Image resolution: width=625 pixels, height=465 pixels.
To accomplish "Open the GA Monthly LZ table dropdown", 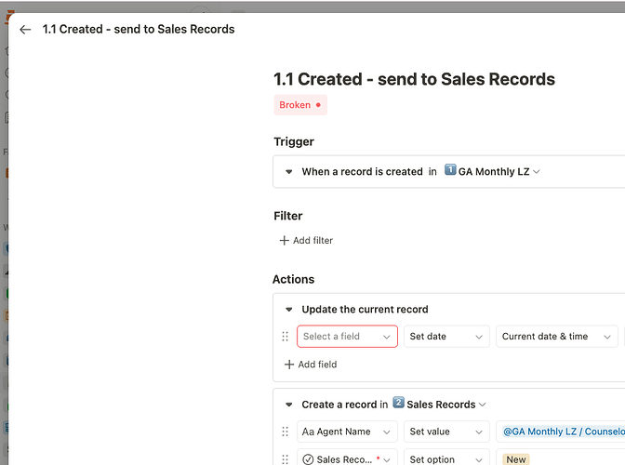I will 493,172.
